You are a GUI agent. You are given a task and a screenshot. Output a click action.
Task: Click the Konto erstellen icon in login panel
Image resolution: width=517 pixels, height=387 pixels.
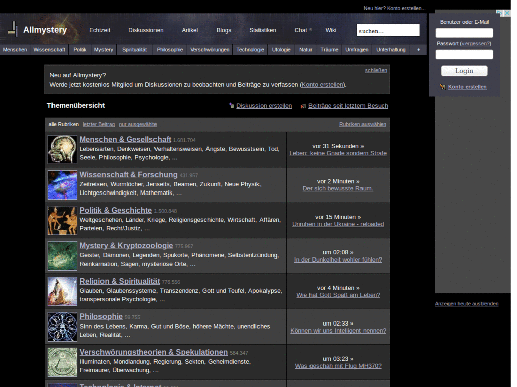pos(442,87)
